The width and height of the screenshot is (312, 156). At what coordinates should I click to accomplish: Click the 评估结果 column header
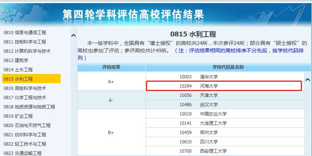point(111,67)
